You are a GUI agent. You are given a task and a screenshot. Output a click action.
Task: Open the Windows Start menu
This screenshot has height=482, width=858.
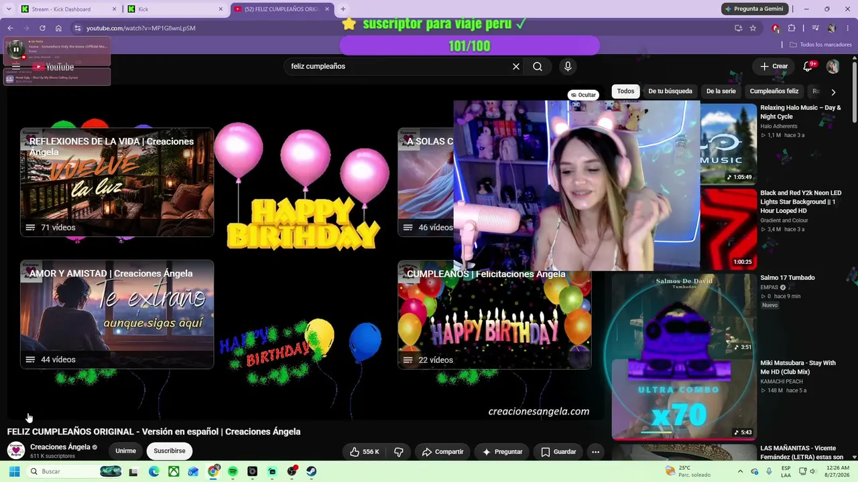click(14, 471)
